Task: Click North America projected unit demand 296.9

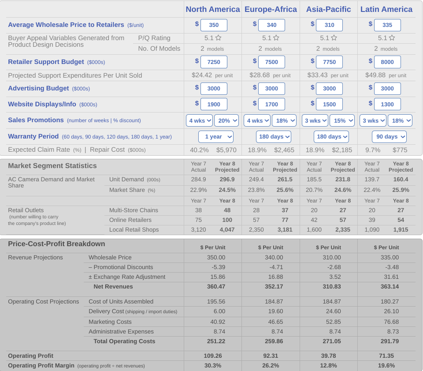Action: [x=227, y=180]
